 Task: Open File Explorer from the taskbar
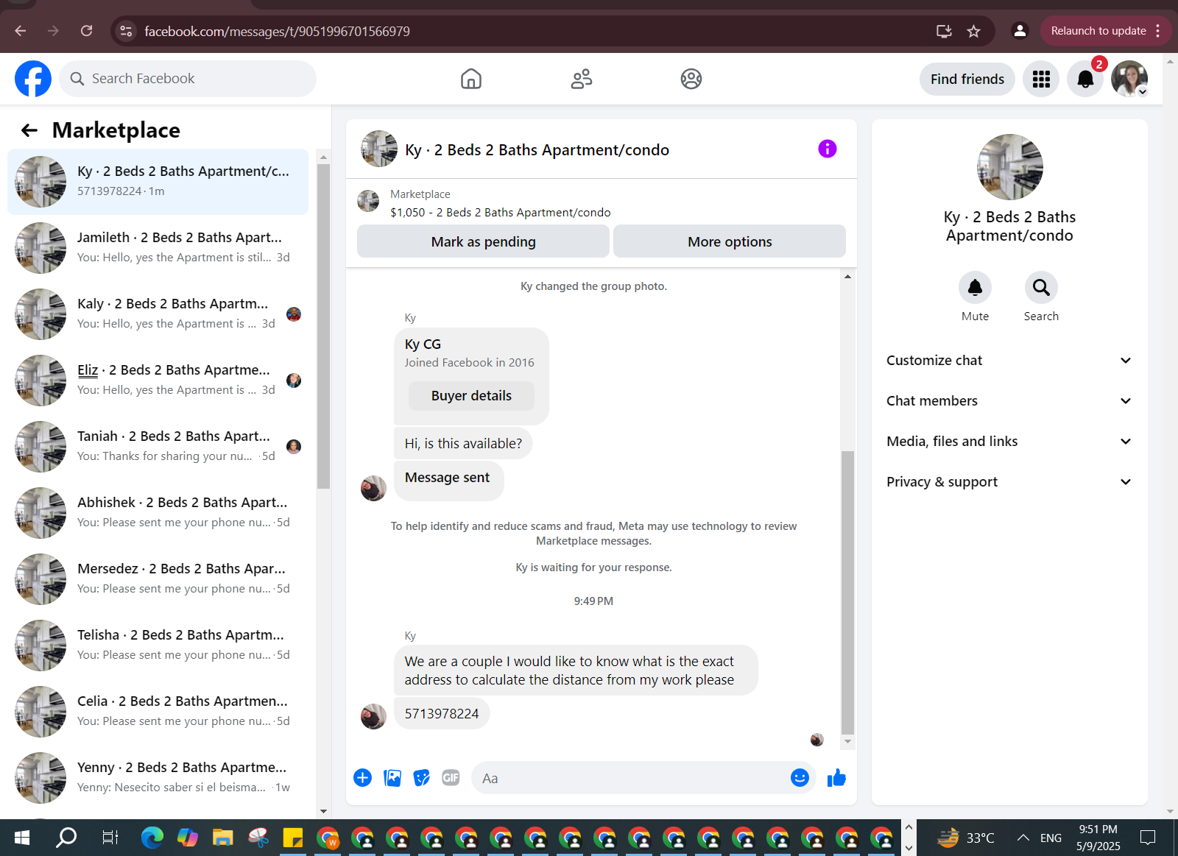[222, 838]
